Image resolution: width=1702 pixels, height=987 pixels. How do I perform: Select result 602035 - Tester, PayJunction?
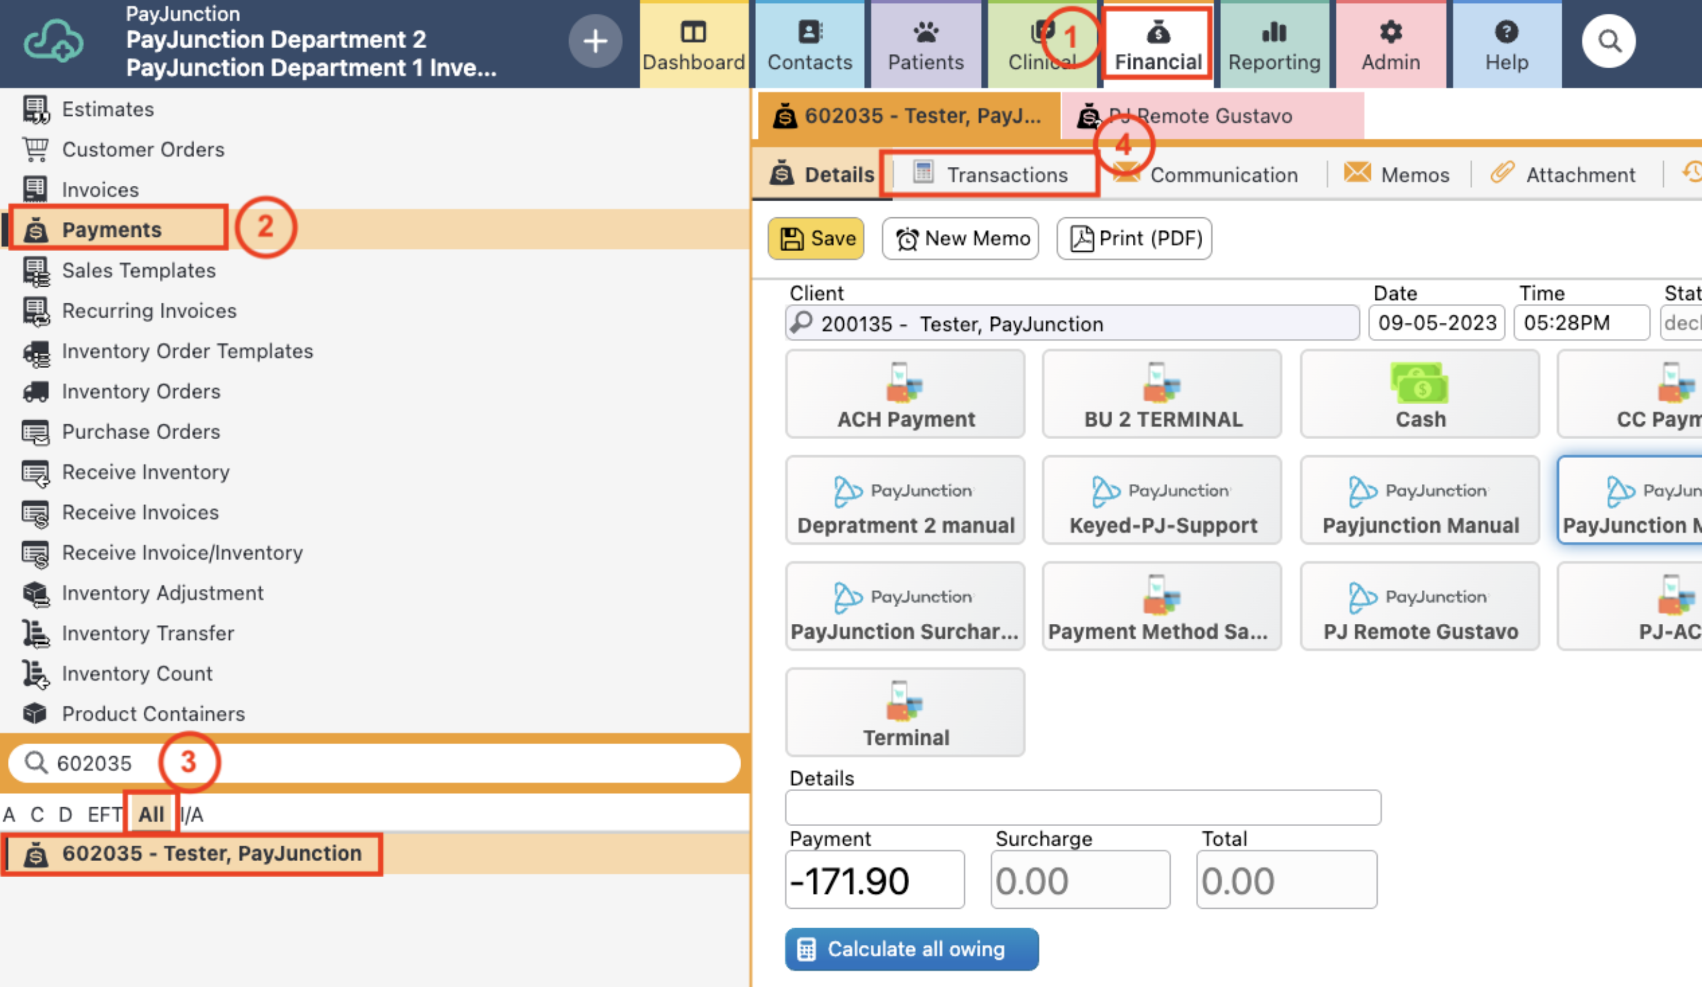click(374, 854)
